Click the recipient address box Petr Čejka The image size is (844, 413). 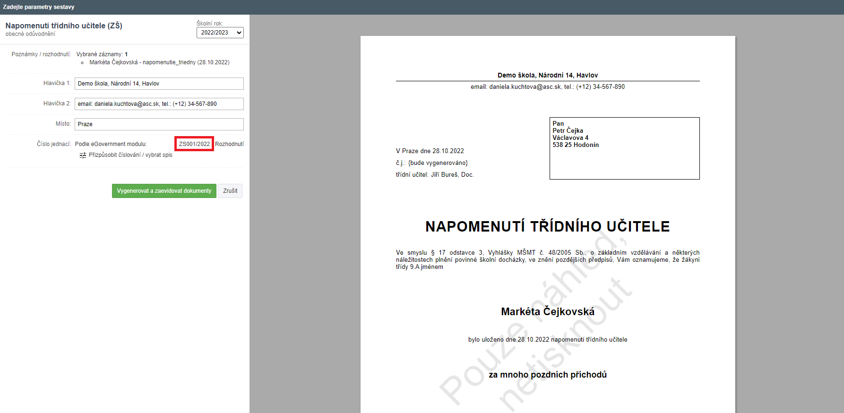pos(624,148)
